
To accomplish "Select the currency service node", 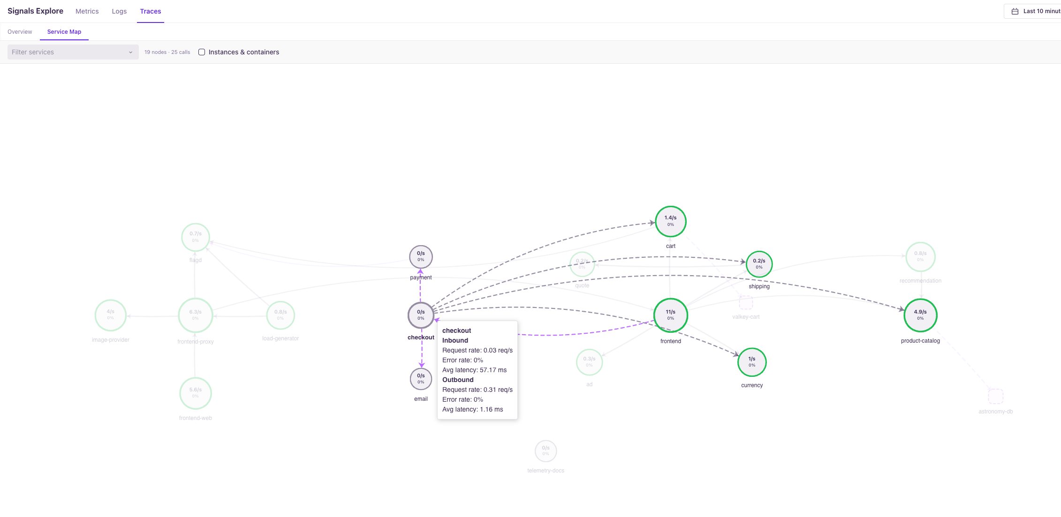I will point(752,362).
